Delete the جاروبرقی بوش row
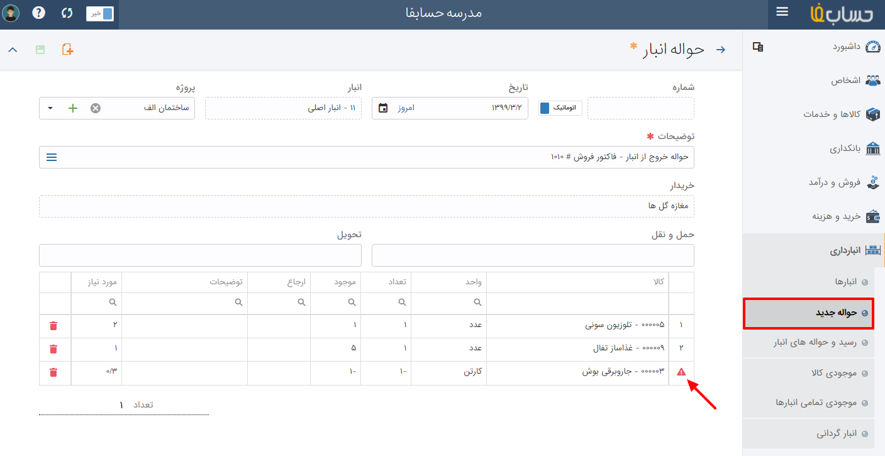Image resolution: width=885 pixels, height=456 pixels. [x=53, y=372]
